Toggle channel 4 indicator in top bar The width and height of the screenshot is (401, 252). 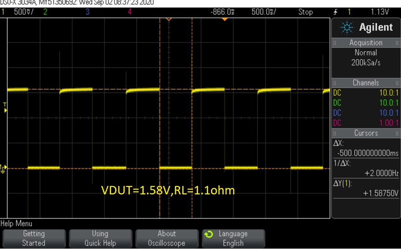click(x=130, y=12)
